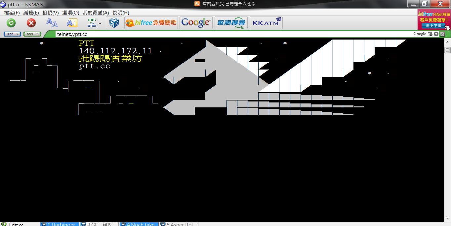The height and width of the screenshot is (226, 451).
Task: Click the hifree HiNet advertisement banner
Action: point(434,20)
